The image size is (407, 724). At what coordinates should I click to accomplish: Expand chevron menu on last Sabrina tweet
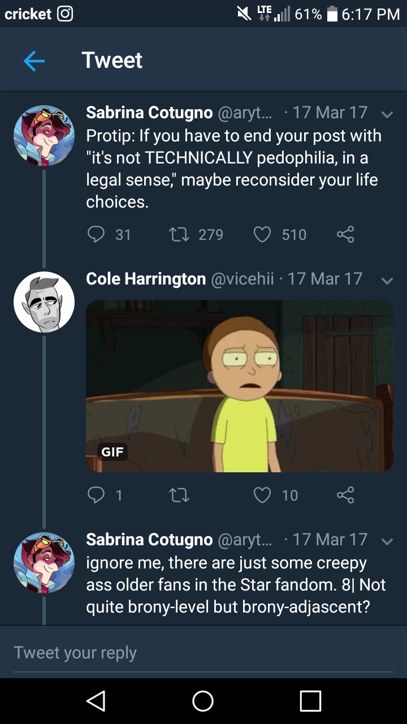(x=387, y=541)
